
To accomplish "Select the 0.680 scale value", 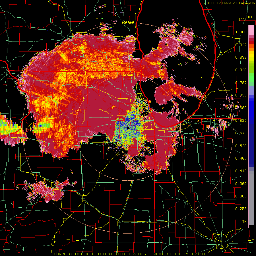I will pyautogui.click(x=241, y=108).
